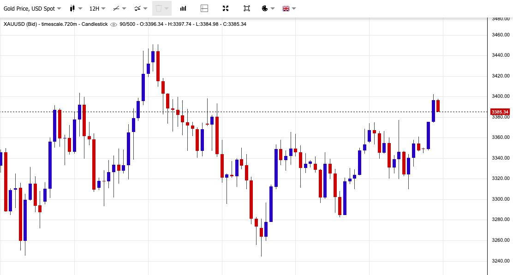Viewport: 513px width, 275px height.
Task: Click the 3400.00 price axis label
Action: coord(501,96)
